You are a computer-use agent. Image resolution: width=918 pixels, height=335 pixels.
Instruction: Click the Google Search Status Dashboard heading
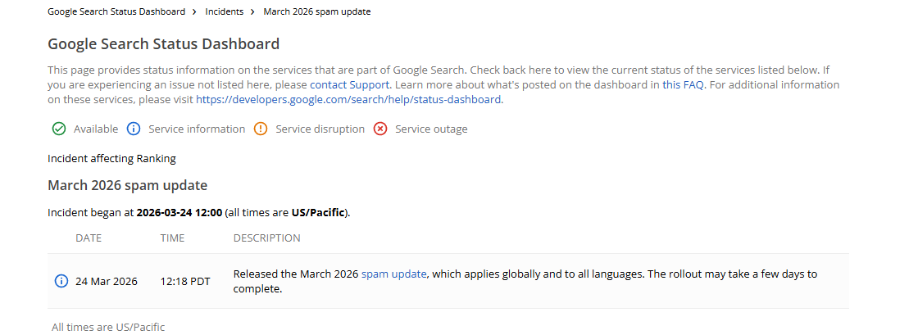pos(163,44)
